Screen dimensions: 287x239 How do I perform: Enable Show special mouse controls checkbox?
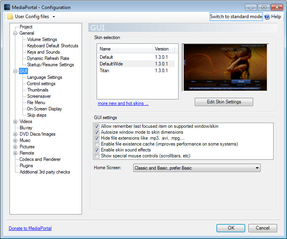[x=97, y=156]
